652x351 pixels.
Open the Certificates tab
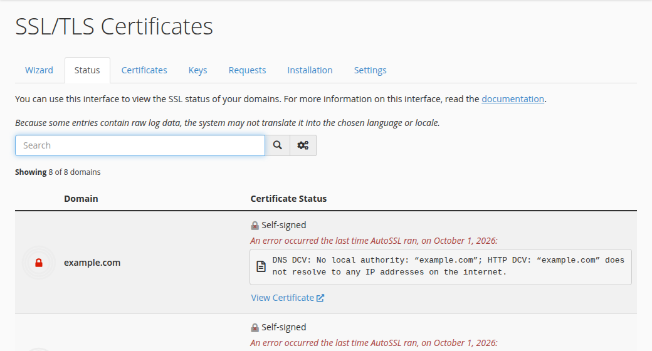[144, 70]
